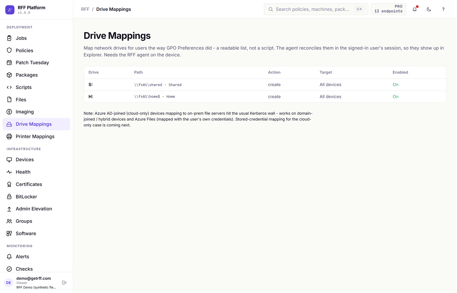Viewport: 457px width, 293px height.
Task: Click the BitLocker lock icon
Action: [x=9, y=197]
